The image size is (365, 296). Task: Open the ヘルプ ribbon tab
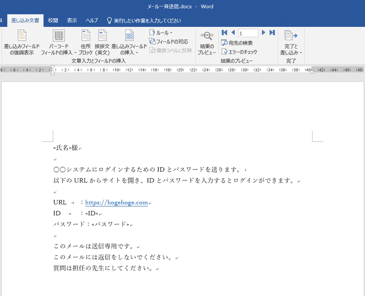[92, 20]
